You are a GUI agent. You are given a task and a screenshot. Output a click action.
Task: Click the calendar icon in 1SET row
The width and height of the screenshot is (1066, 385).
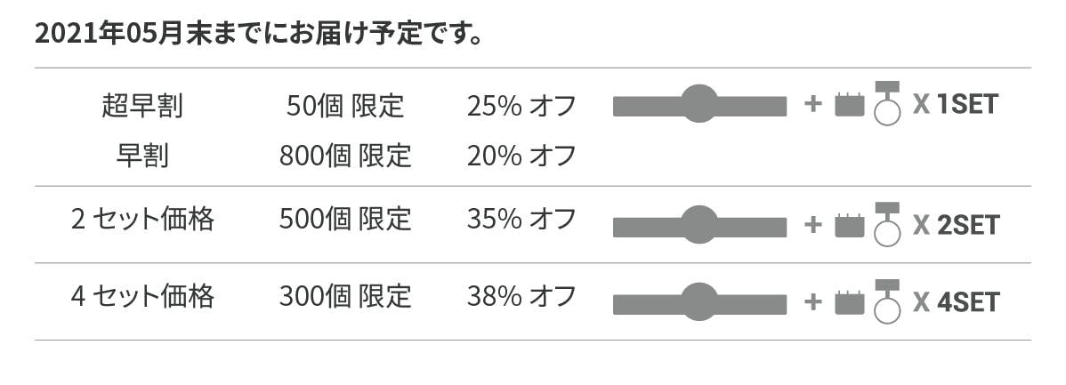tap(850, 106)
